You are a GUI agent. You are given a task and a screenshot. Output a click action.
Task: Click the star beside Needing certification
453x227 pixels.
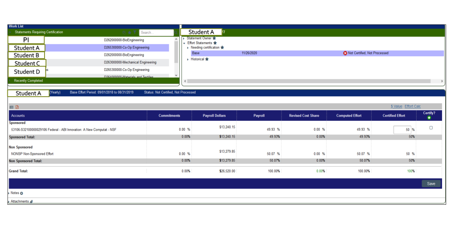point(222,47)
